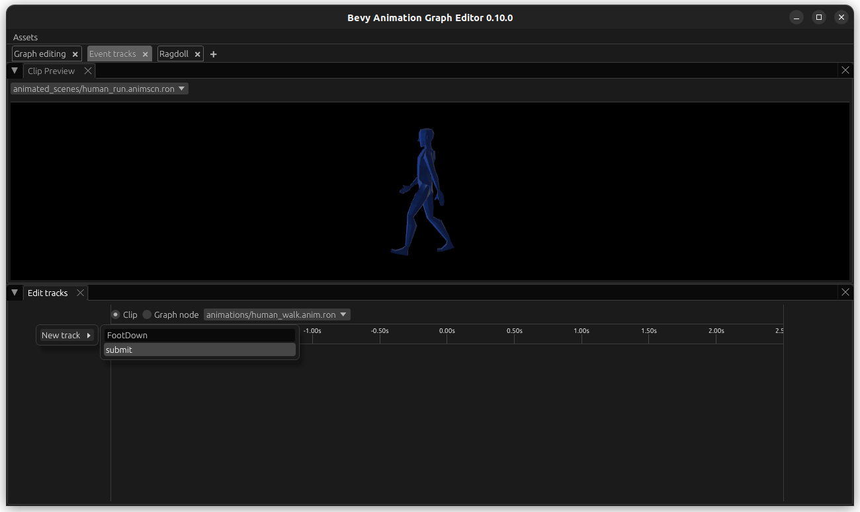The height and width of the screenshot is (512, 860).
Task: Collapse the Clip Preview panel triangle
Action: coord(15,70)
